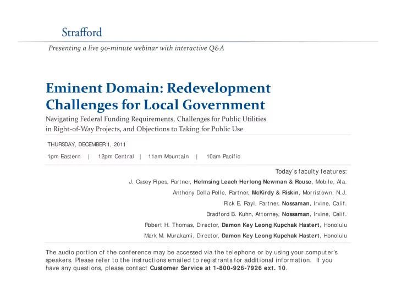Screen dimensions: 396x306
Task: Click the Strafford logo
Action: tap(82, 32)
